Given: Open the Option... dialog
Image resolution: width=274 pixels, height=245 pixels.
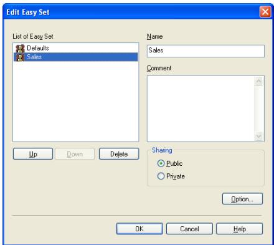Looking at the screenshot, I should coord(242,199).
